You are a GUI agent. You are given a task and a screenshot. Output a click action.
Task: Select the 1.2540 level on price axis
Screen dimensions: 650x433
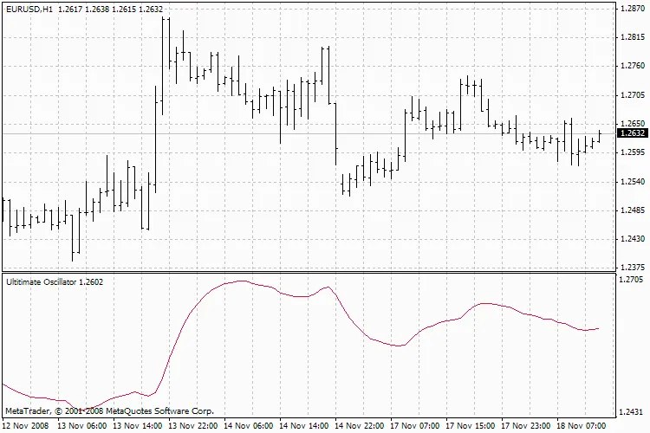pyautogui.click(x=631, y=181)
